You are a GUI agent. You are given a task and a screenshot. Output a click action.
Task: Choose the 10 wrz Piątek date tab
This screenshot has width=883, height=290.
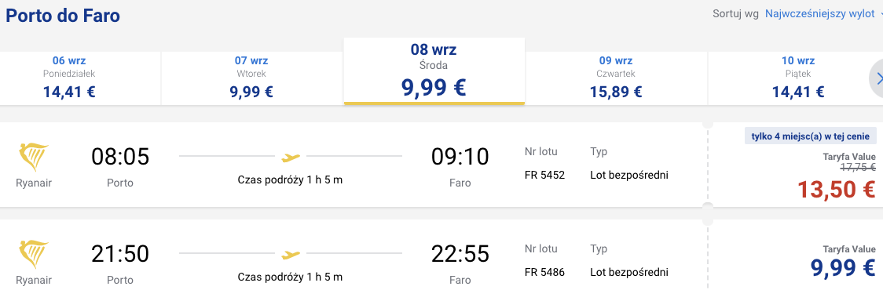click(798, 78)
